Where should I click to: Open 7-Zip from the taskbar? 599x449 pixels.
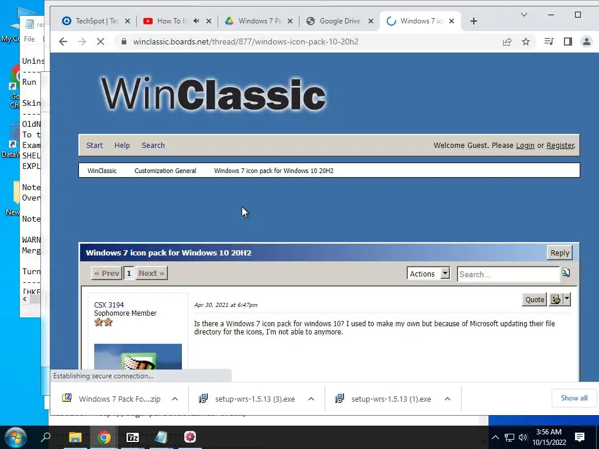coord(133,437)
